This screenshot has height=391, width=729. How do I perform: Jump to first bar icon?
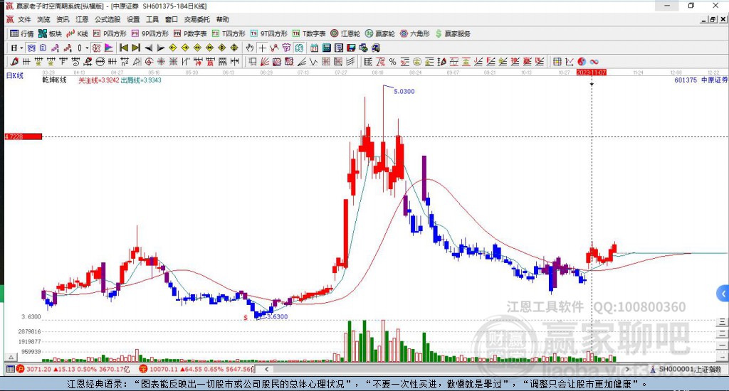124,48
